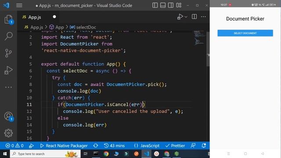Viewport: 281px width, 158px height.
Task: Click the Prettier status bar item
Action: point(175,146)
